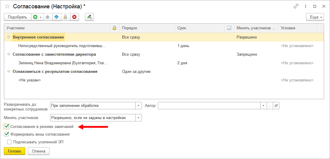Viewport: 330px width, 159px height.
Task: Click the red delete icon in toolbar
Action: (74, 17)
